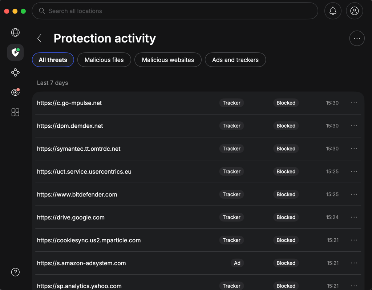Click https://drive.google.com entry
The height and width of the screenshot is (290, 372).
point(71,217)
